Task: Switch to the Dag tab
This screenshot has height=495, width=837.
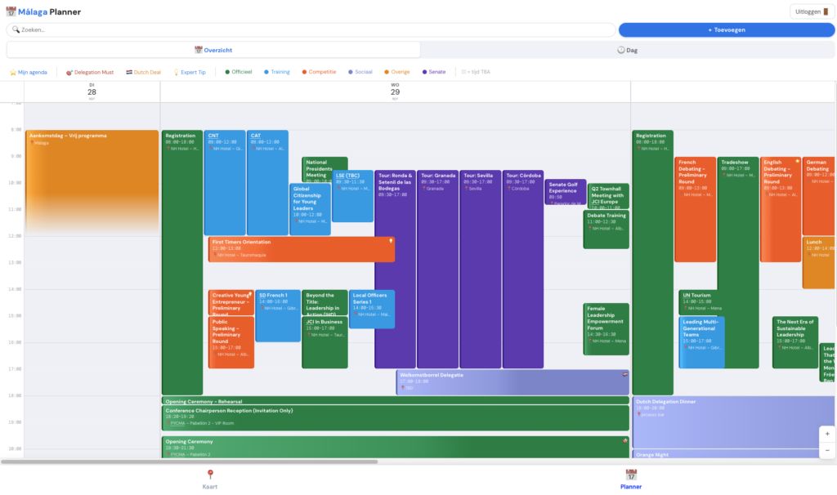Action: (627, 50)
